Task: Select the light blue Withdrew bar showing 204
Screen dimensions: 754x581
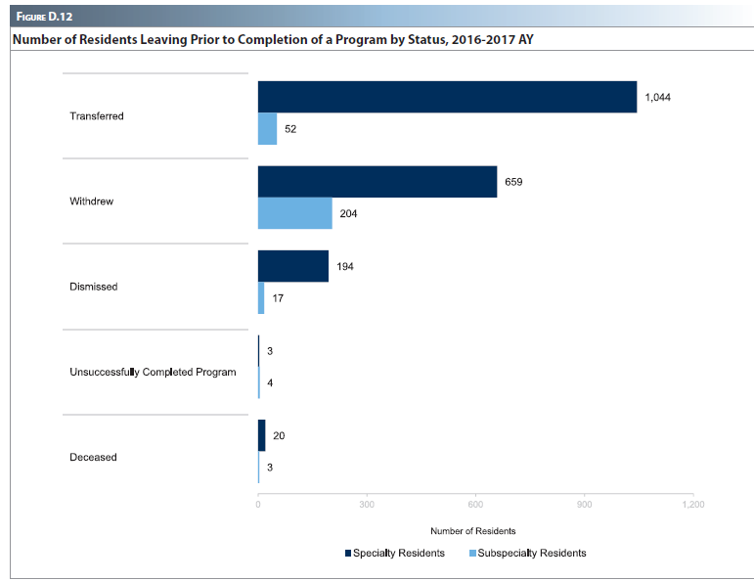Action: [x=294, y=213]
